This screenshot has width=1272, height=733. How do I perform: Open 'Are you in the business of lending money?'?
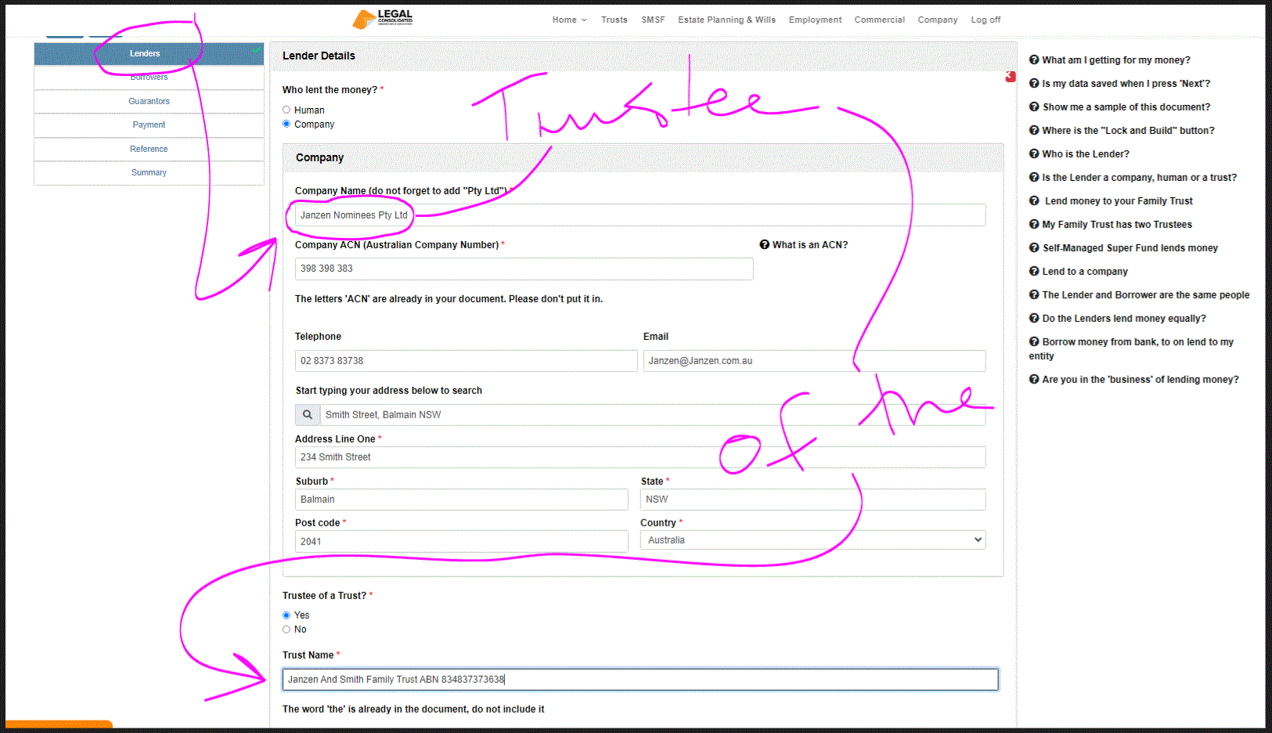1140,380
